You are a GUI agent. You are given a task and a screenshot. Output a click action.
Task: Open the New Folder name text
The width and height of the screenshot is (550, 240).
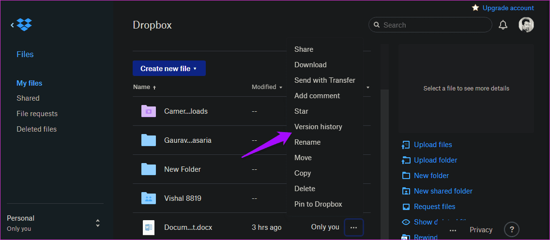(x=183, y=169)
